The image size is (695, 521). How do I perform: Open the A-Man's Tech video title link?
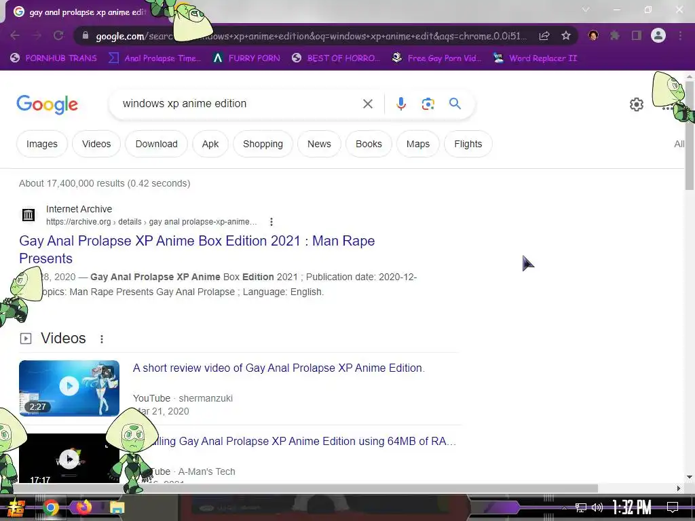[305, 441]
